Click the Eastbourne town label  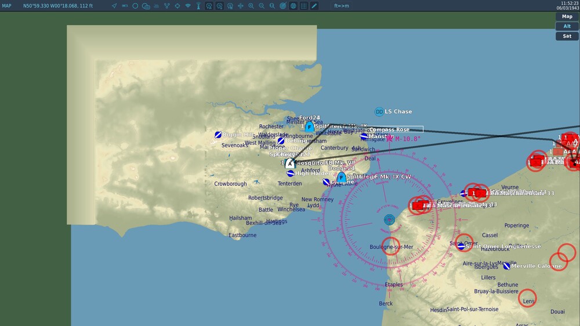click(242, 235)
